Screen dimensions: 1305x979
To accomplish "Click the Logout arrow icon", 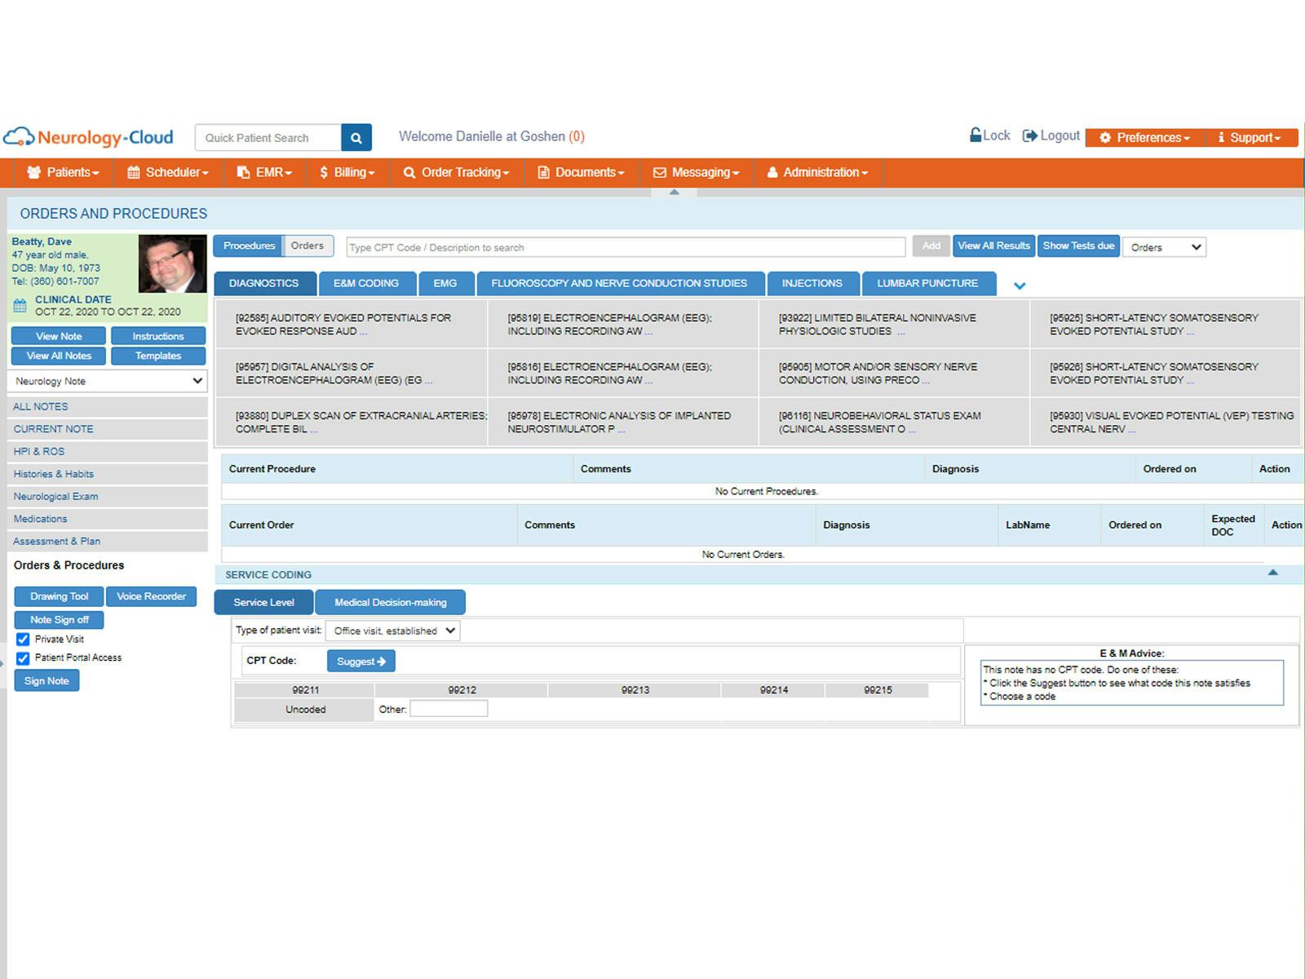I will [x=1029, y=135].
